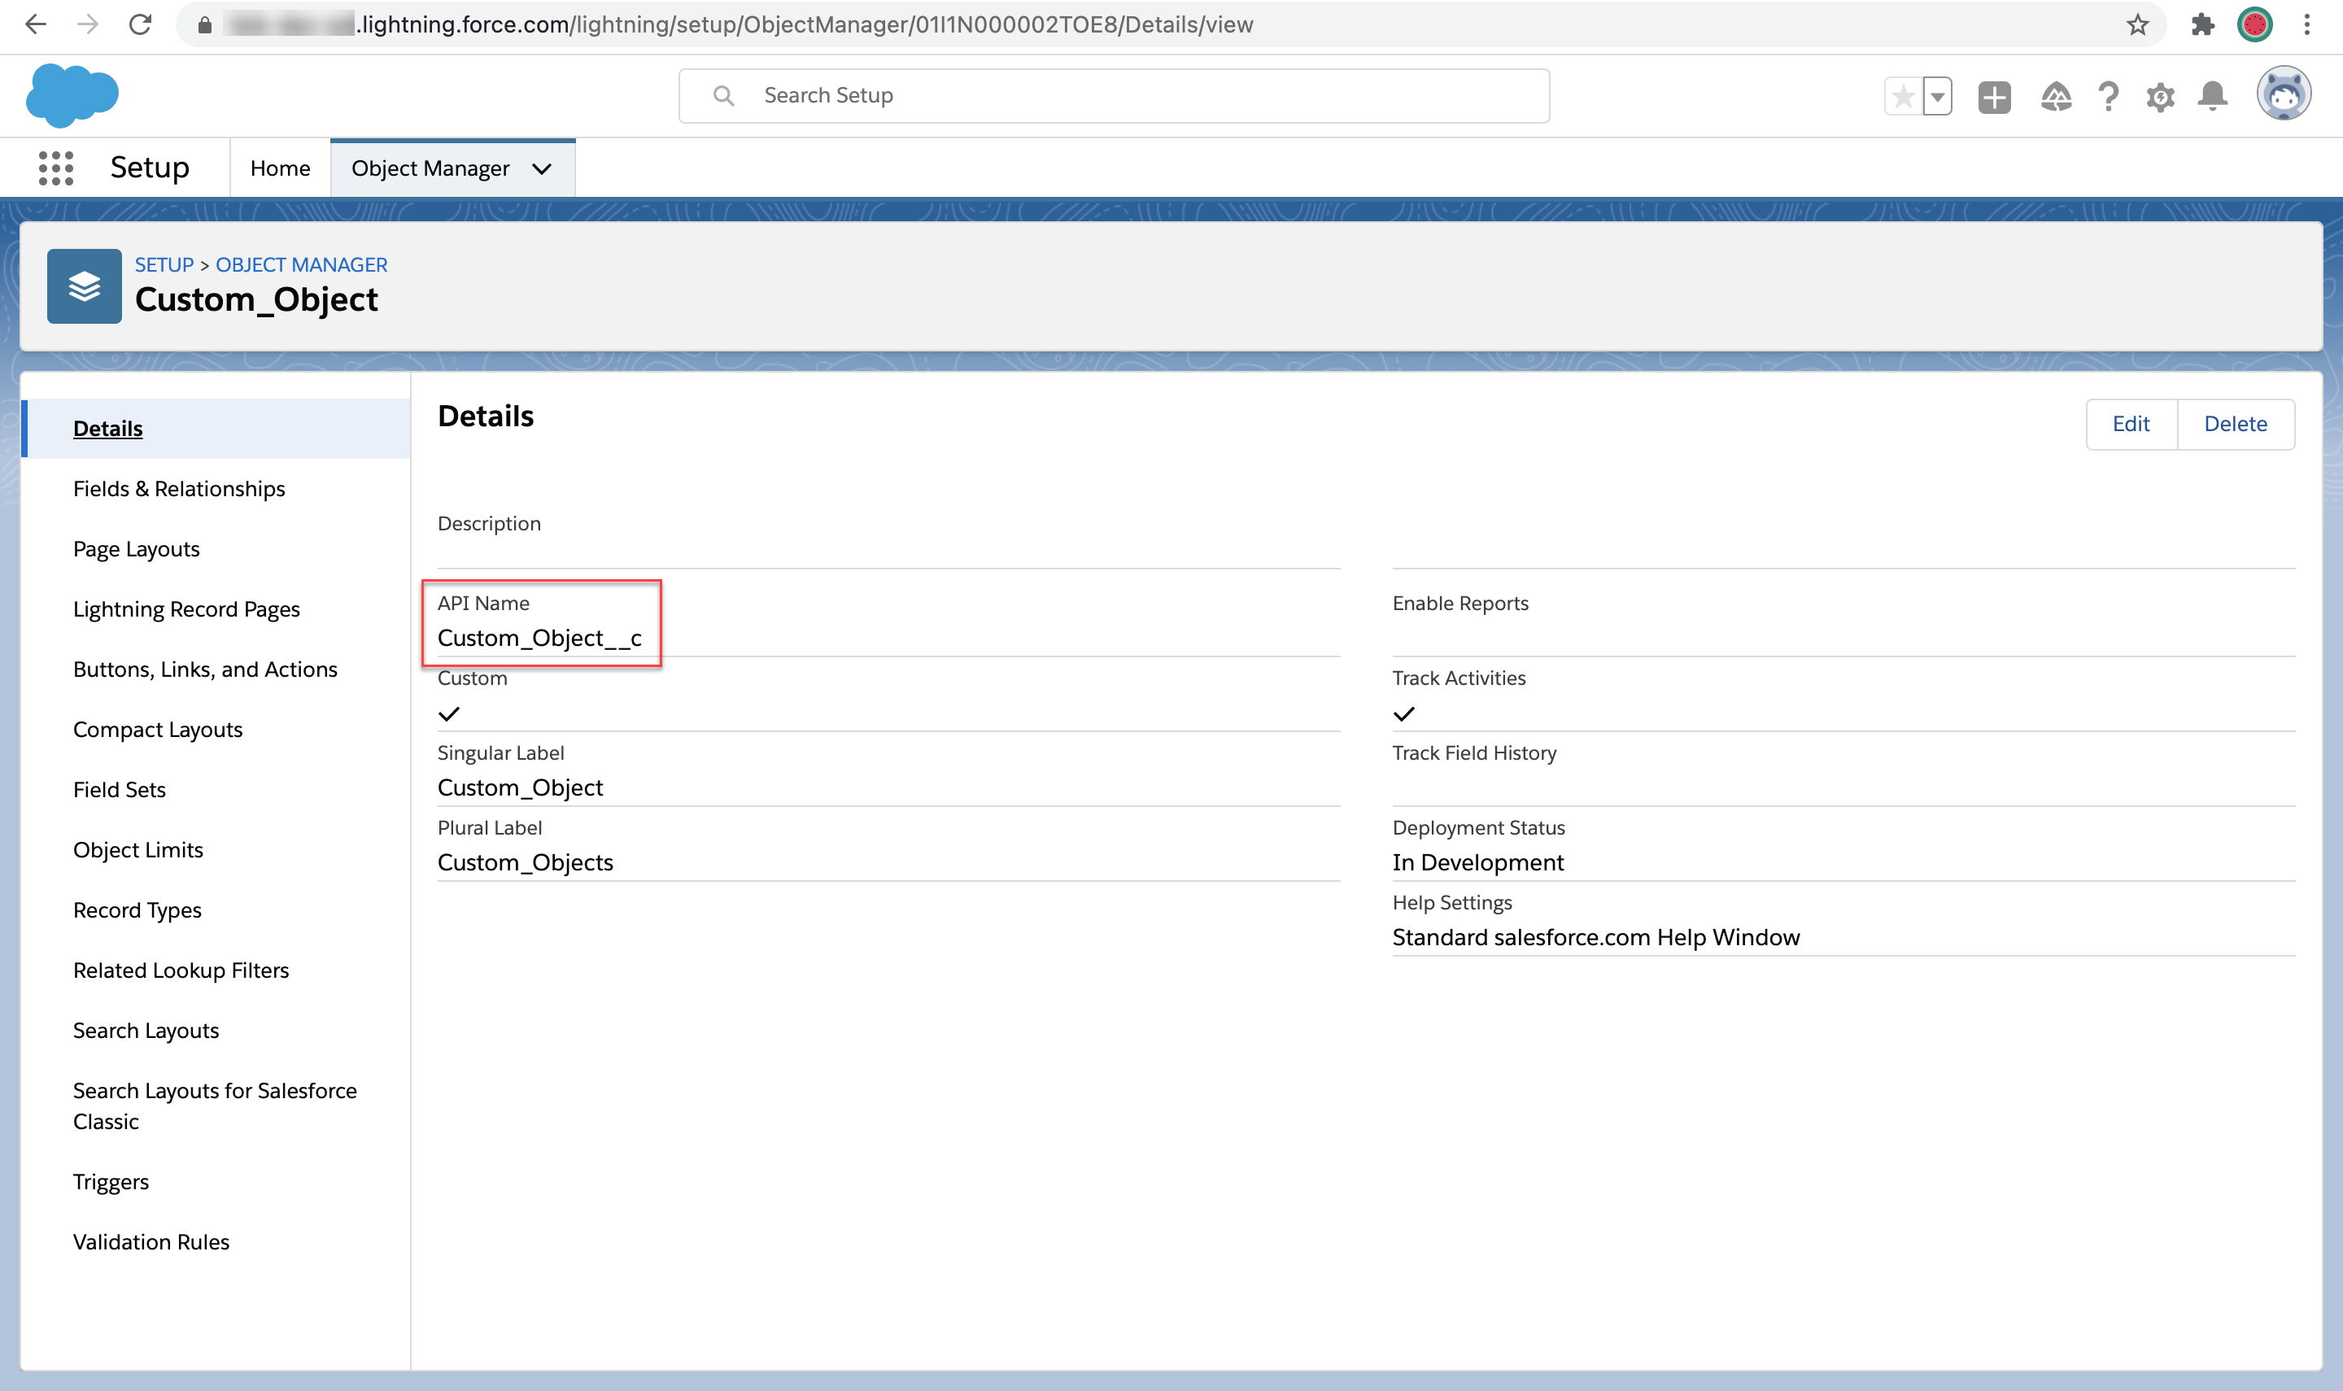Switch to the Home tab
Viewport: 2343px width, 1391px height.
280,168
